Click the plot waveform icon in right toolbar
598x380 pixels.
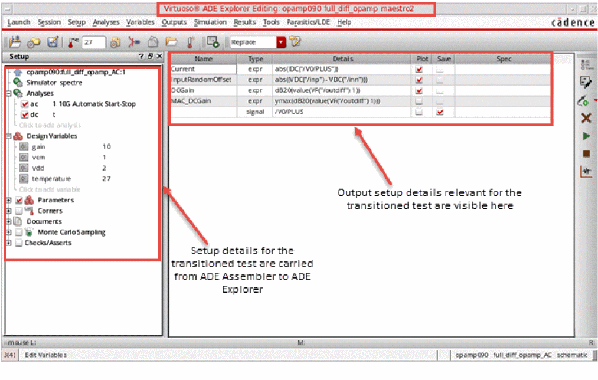[x=586, y=172]
